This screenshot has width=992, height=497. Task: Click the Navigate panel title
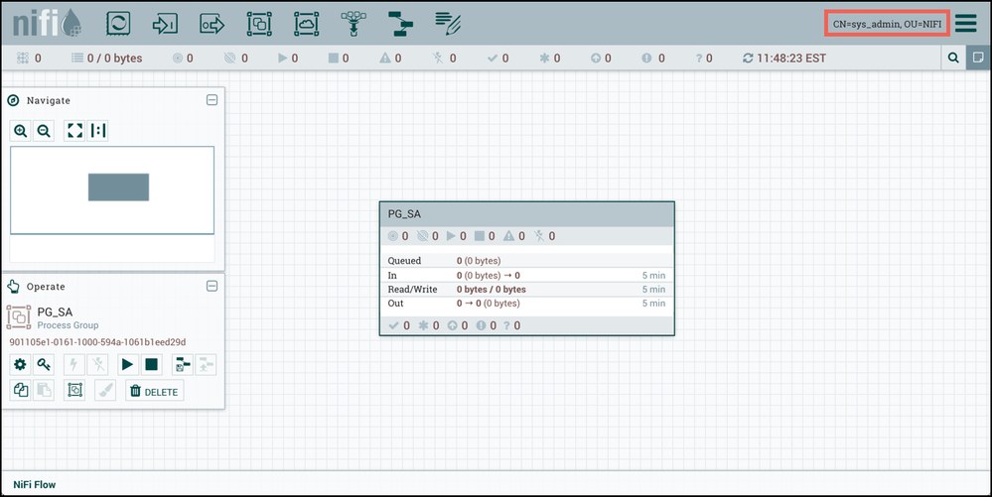[x=48, y=100]
